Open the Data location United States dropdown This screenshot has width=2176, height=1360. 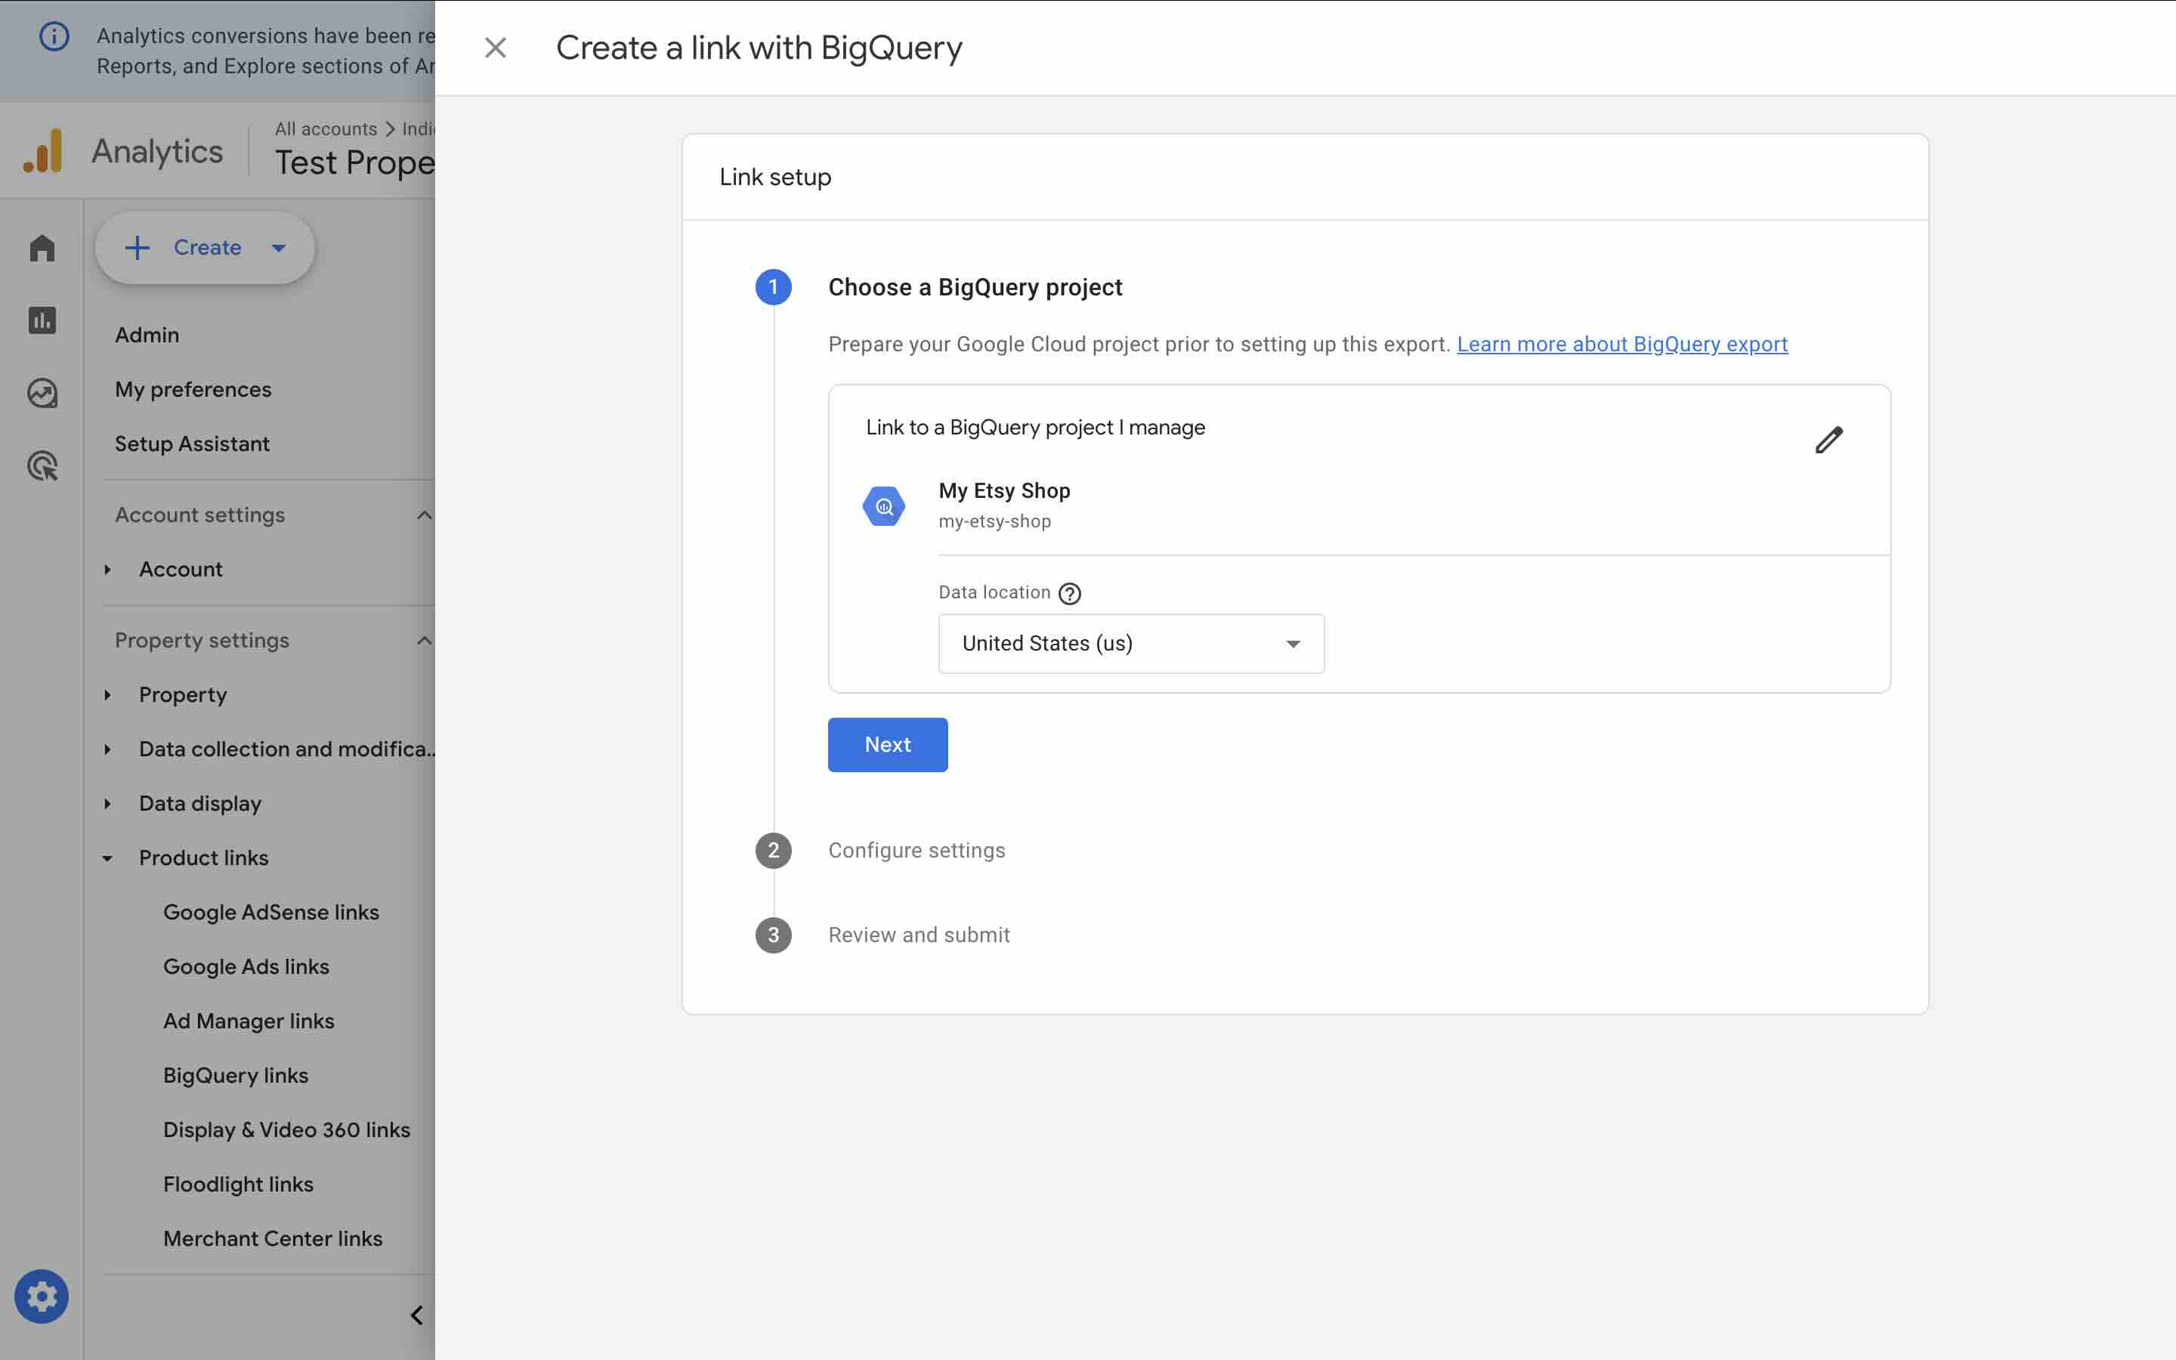pyautogui.click(x=1130, y=644)
